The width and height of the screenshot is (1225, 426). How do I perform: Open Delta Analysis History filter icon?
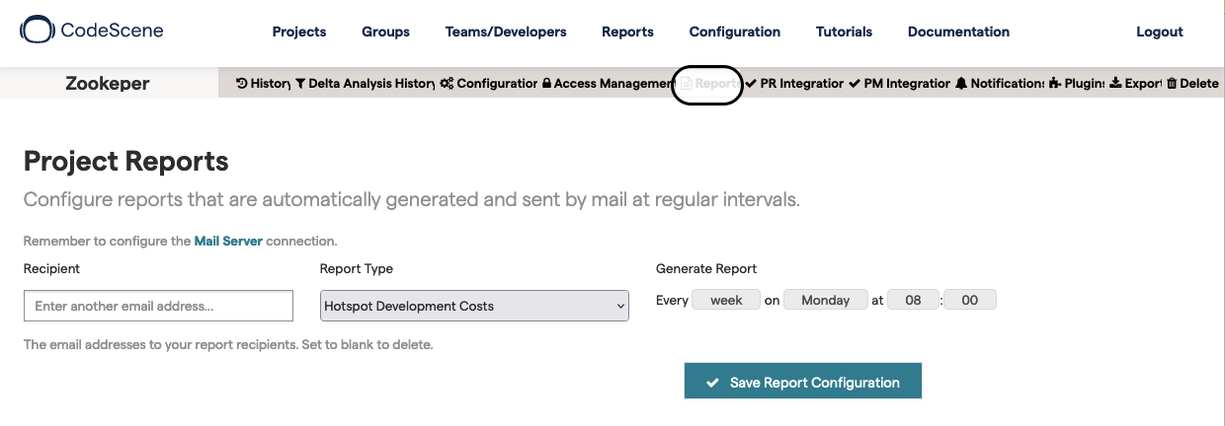(300, 84)
